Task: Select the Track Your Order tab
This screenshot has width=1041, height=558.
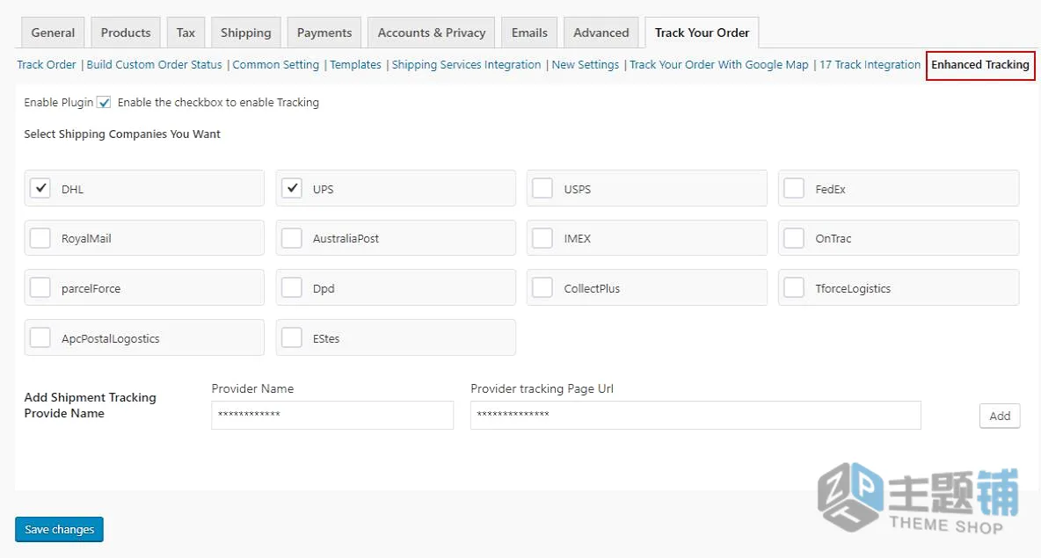Action: tap(702, 33)
